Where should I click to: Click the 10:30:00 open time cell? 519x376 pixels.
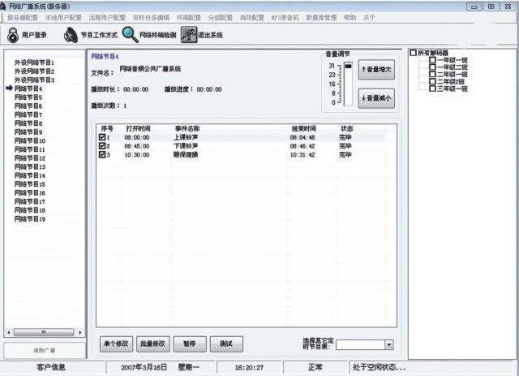pyautogui.click(x=137, y=155)
